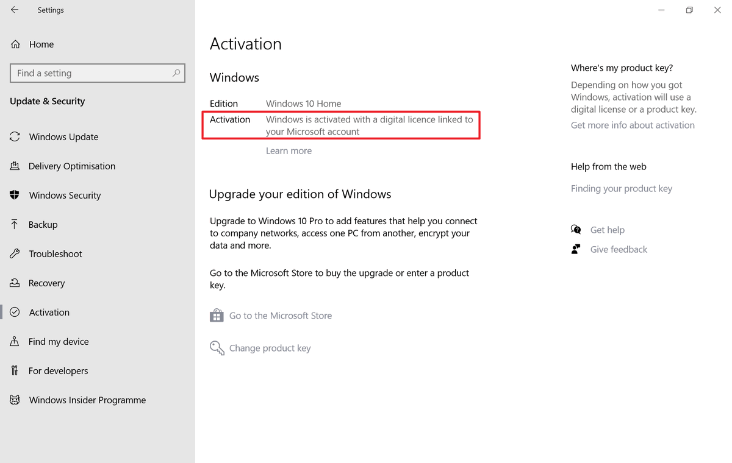Click the Find a setting search box
The height and width of the screenshot is (463, 732).
point(98,73)
